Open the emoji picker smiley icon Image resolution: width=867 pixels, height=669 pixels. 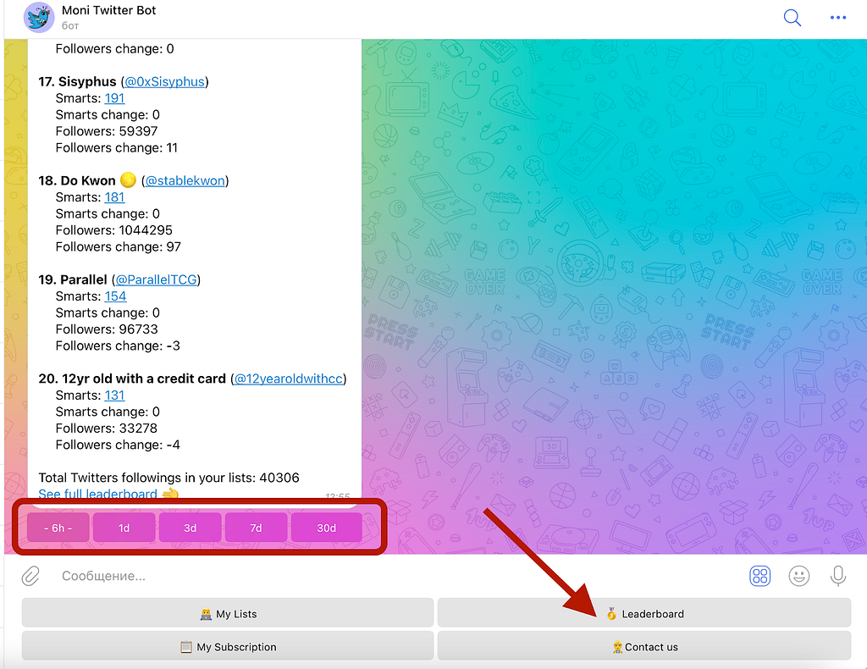pyautogui.click(x=798, y=576)
